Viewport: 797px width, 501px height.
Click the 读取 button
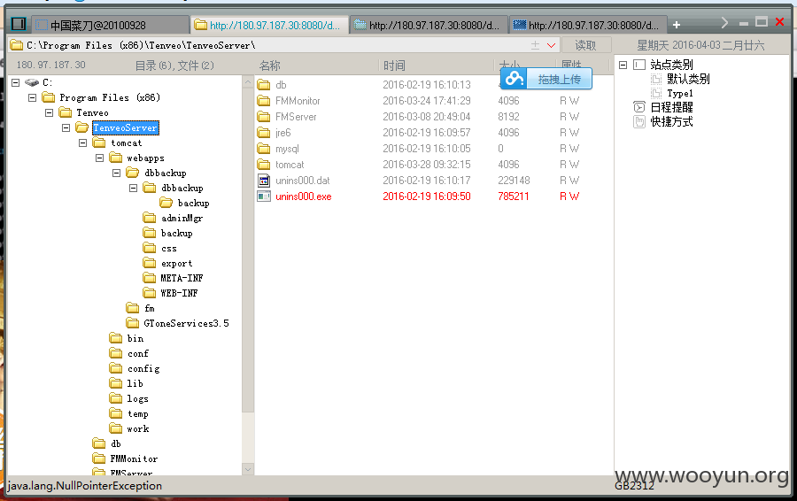pyautogui.click(x=585, y=45)
